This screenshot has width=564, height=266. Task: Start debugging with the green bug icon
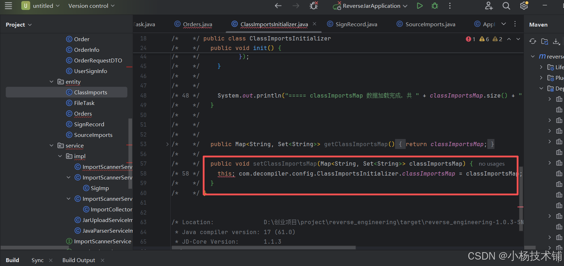coord(435,6)
